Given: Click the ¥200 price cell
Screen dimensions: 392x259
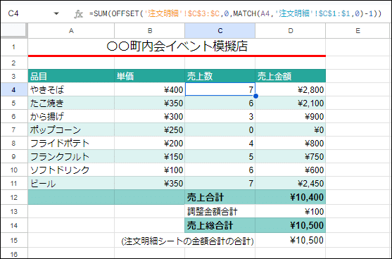Looking at the screenshot, I should (x=150, y=143).
